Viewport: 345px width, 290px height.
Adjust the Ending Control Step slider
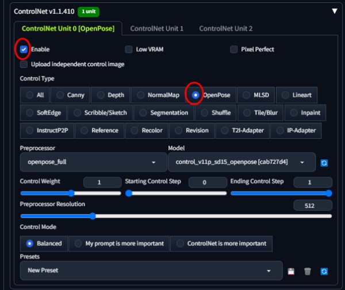(281, 193)
